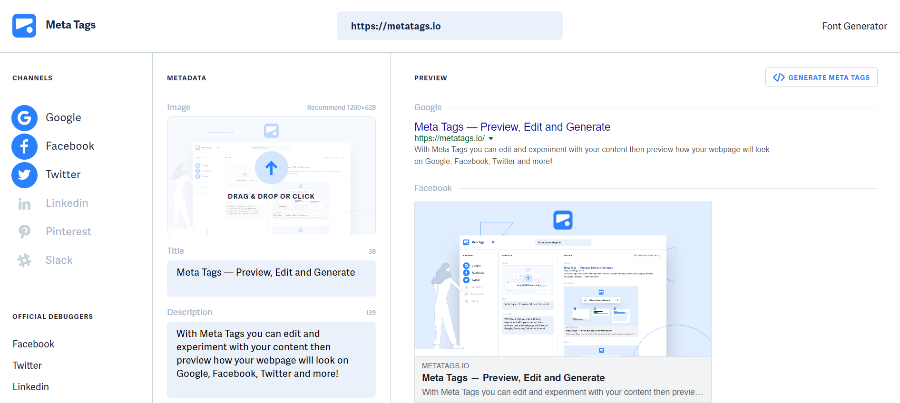Screen dimensions: 900x403
Task: Enable the Pinterest channel icon
Action: click(x=24, y=232)
